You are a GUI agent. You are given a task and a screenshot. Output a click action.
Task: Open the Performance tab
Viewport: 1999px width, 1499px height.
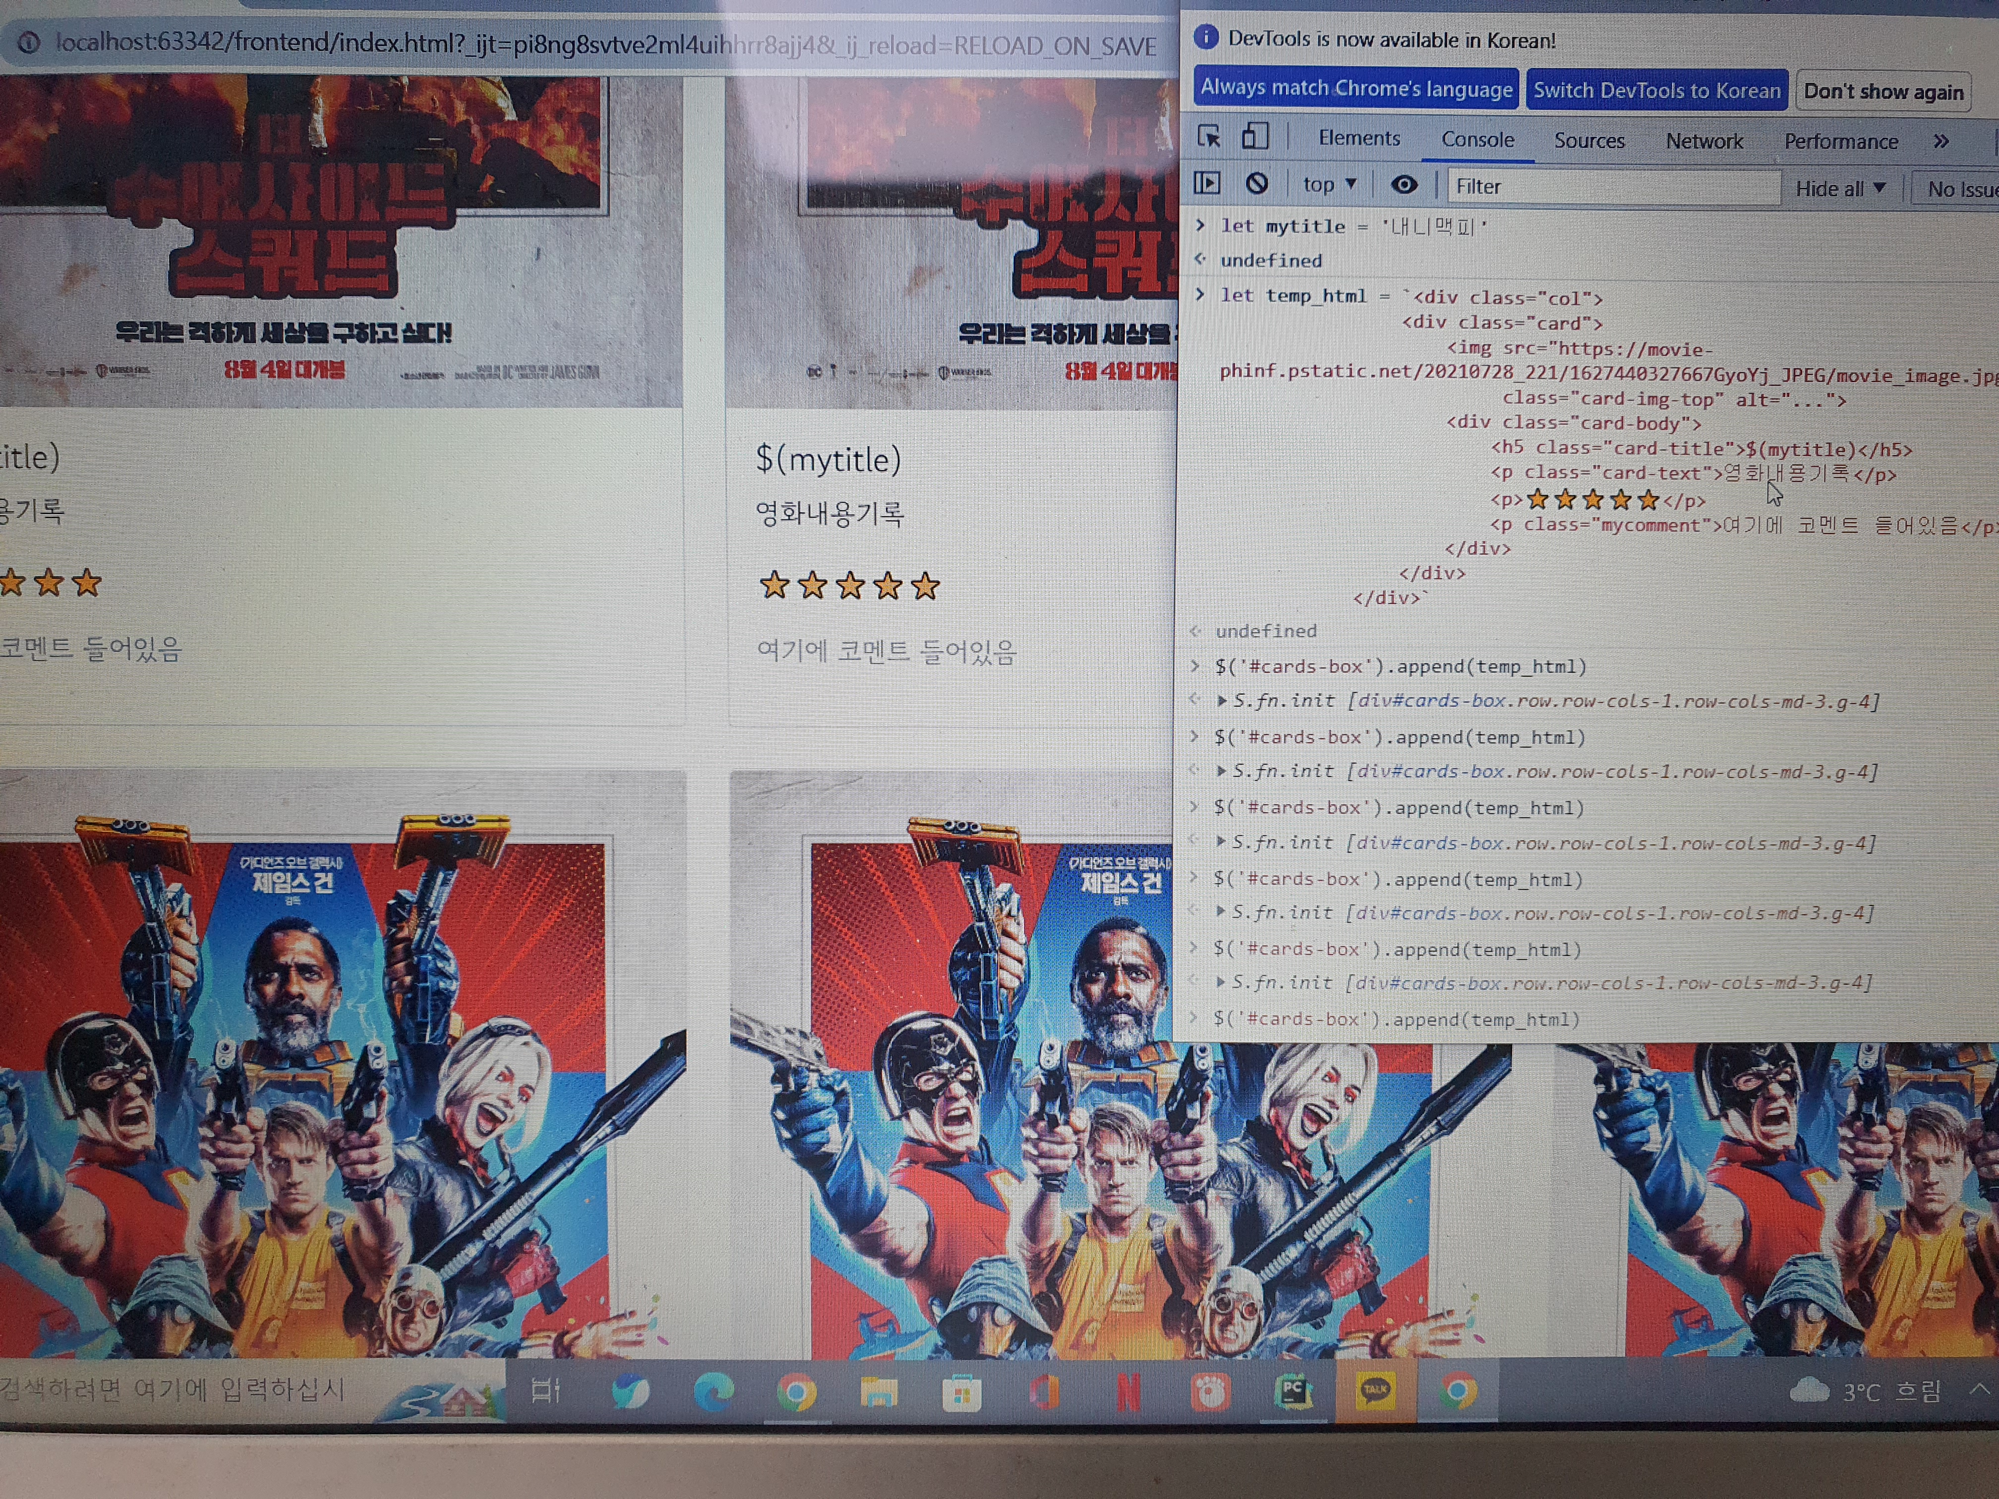(1840, 142)
